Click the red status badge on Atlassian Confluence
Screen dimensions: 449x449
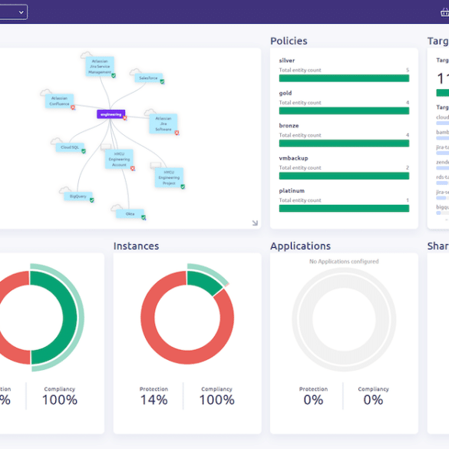[x=73, y=107]
